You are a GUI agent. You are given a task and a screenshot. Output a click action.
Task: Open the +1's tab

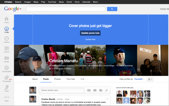82,79
